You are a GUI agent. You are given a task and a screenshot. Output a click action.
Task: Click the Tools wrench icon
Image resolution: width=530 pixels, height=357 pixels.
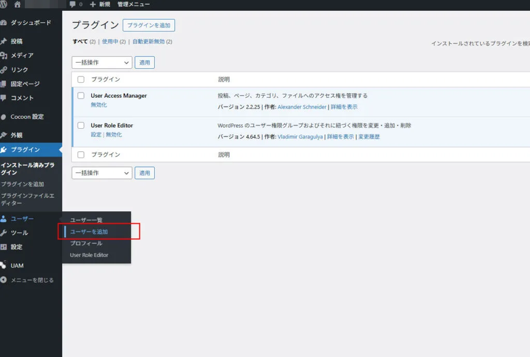click(4, 232)
